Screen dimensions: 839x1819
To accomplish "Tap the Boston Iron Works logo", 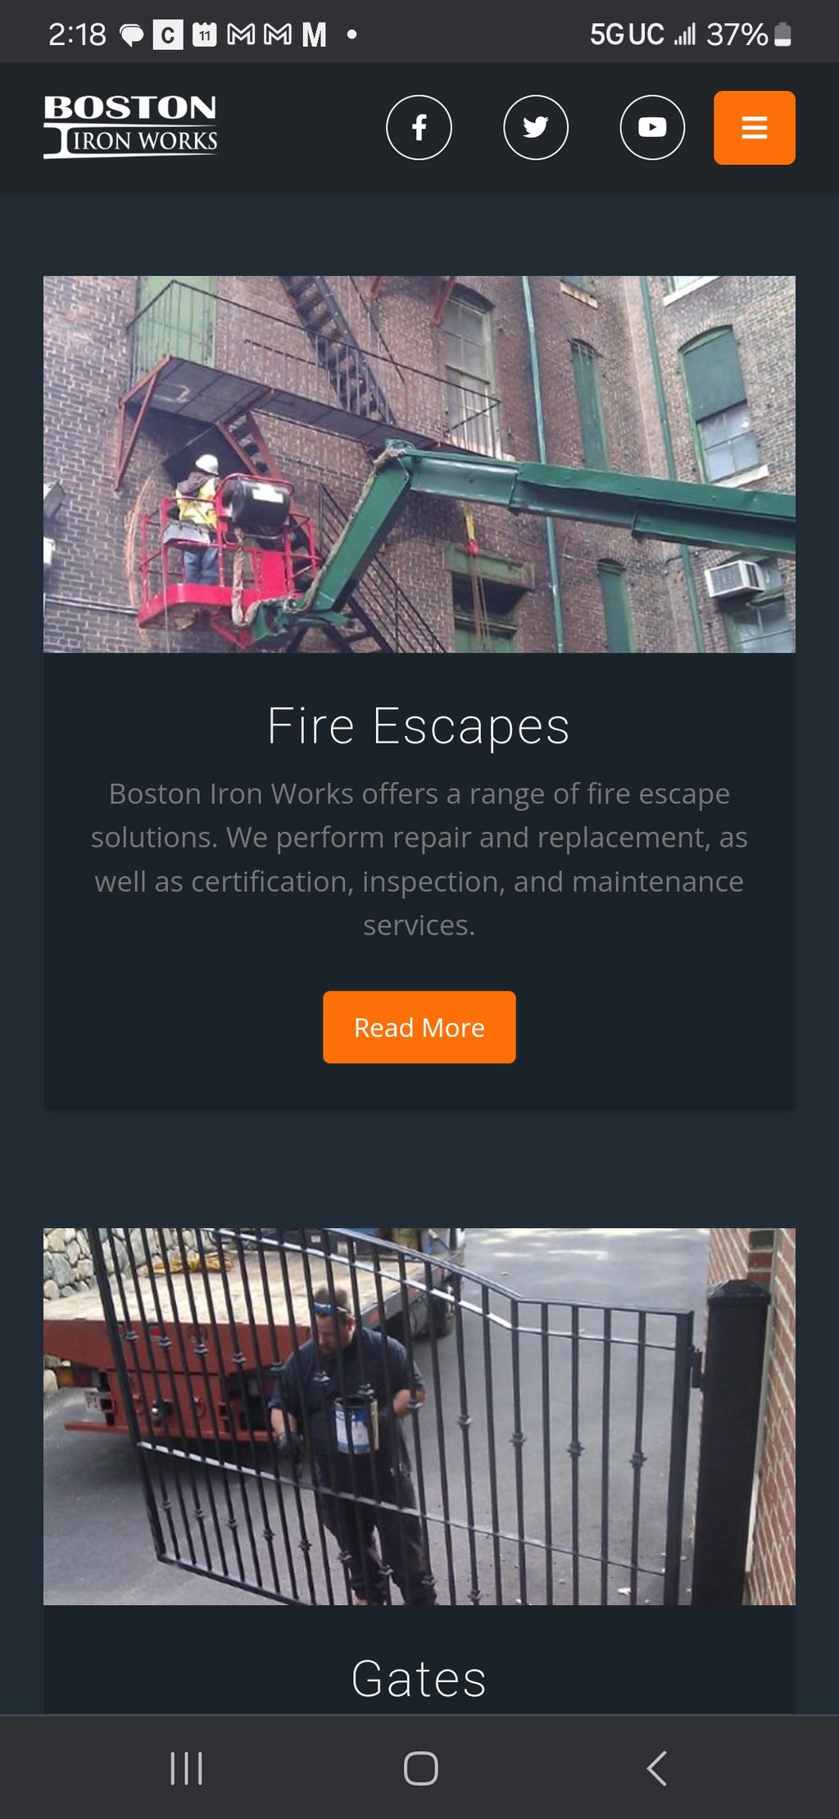I will 130,125.
